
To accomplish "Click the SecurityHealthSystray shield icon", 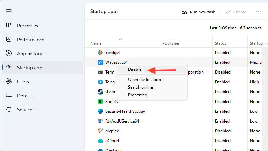I will tap(100, 111).
